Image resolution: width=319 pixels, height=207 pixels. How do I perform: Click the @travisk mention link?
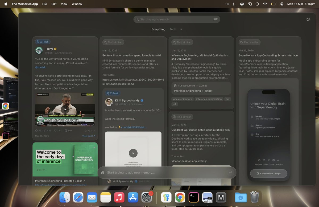[40, 67]
